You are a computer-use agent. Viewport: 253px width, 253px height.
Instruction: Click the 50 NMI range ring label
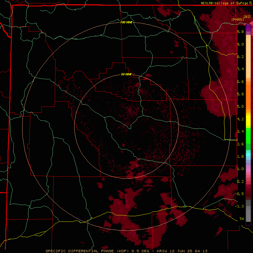[x=126, y=74]
